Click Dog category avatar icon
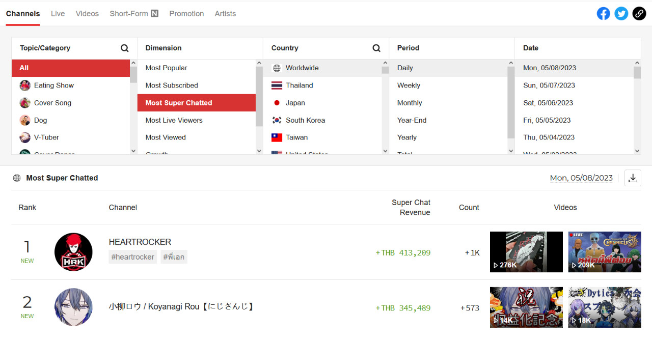 (25, 120)
